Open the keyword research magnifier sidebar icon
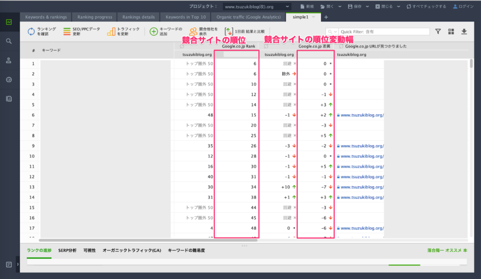The image size is (481, 279). tap(9, 41)
